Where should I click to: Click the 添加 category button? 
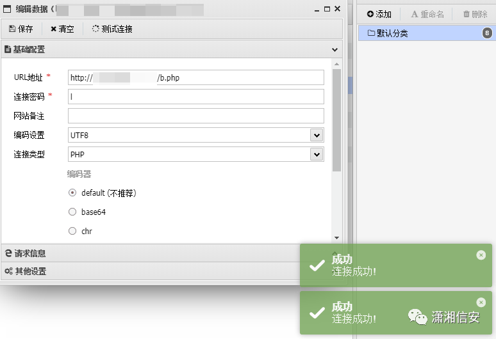pos(379,14)
